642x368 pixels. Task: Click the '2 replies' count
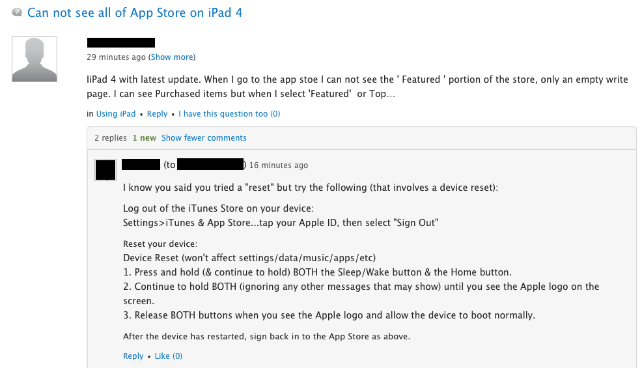(x=110, y=138)
